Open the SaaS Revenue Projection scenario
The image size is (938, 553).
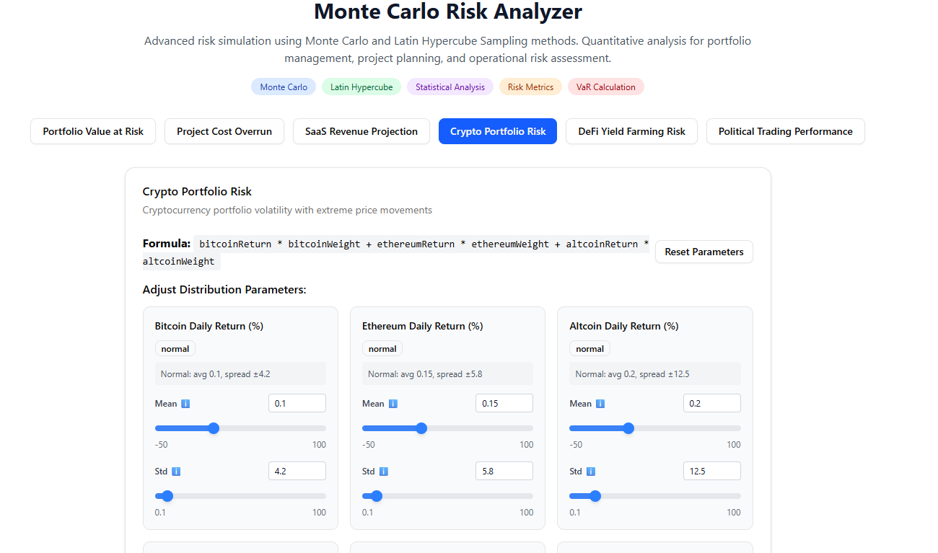tap(361, 131)
